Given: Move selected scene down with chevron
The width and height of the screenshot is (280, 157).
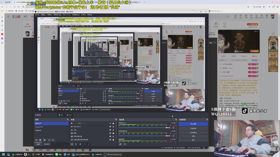Looking at the screenshot, I should 53,140.
